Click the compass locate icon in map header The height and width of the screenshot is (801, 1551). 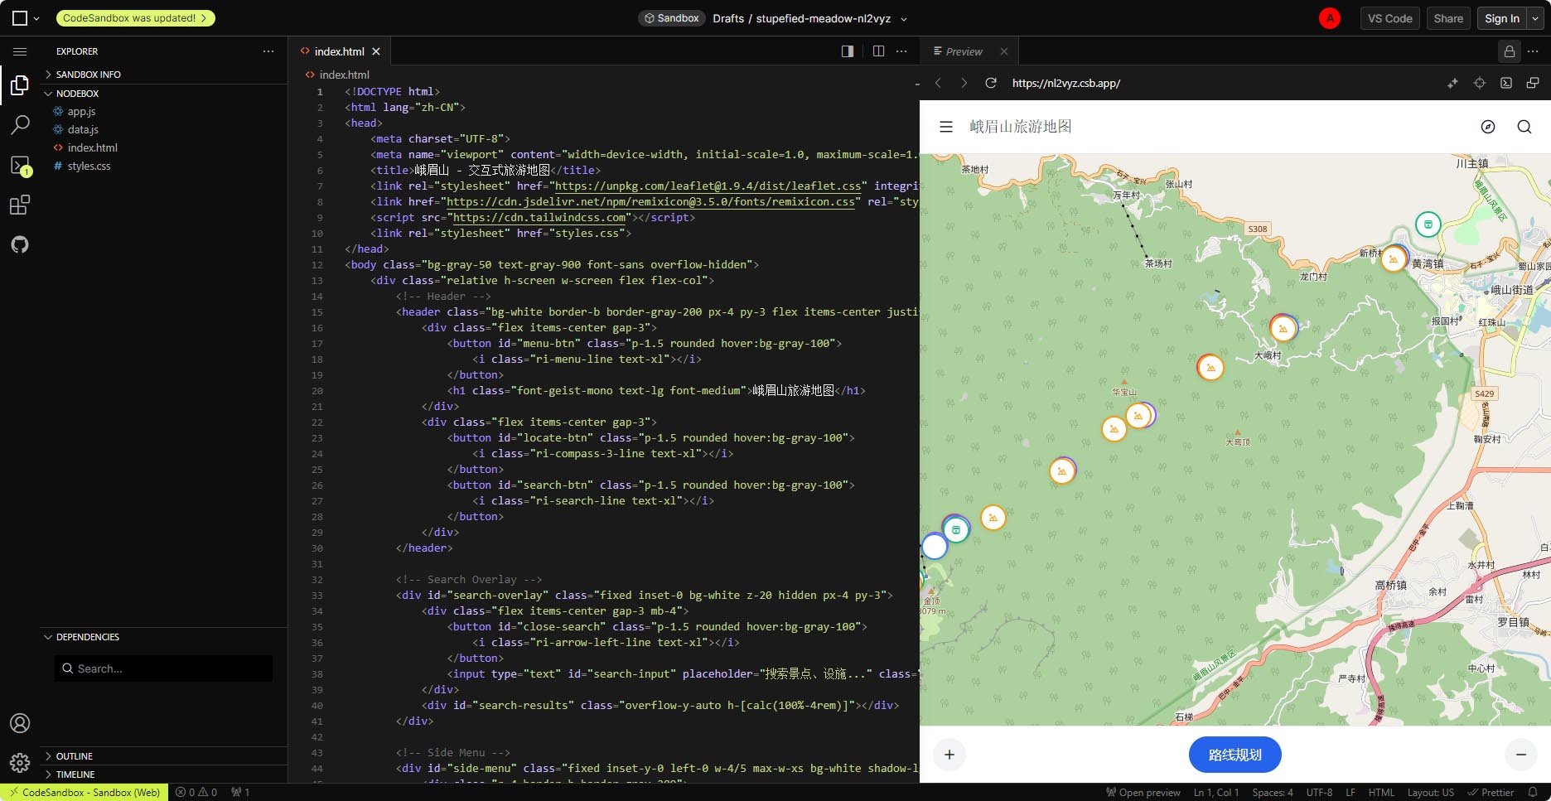click(1488, 127)
